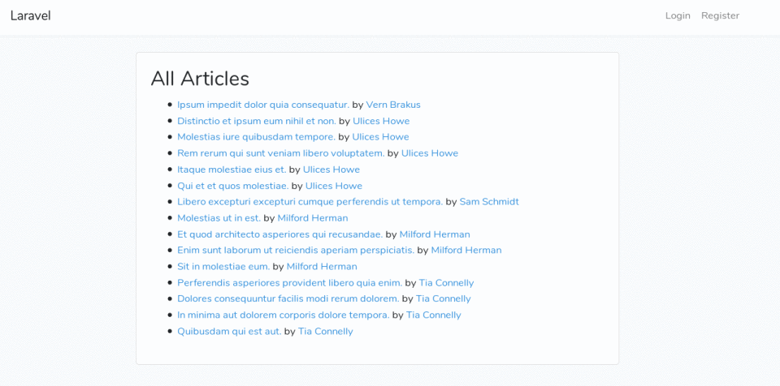Open article 'Qui et et quos molestiae.'
The image size is (780, 386).
[232, 186]
